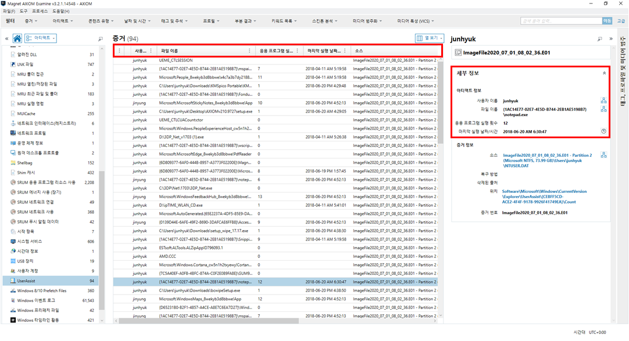Viewport: 629px width, 341px height.
Task: Click the 네트워크 인터페이스(레지스트리) icon
Action: tap(13, 123)
